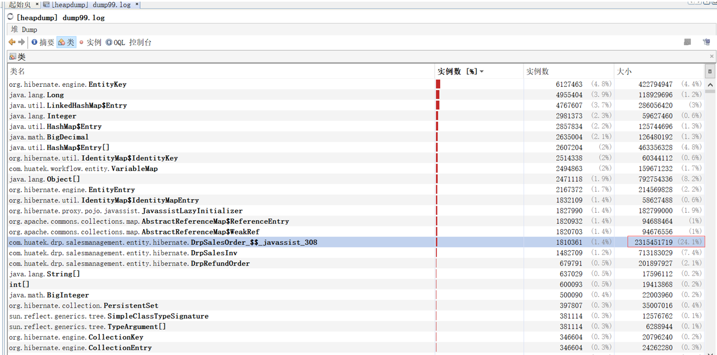Close the 类 panel with its x

(x=712, y=56)
